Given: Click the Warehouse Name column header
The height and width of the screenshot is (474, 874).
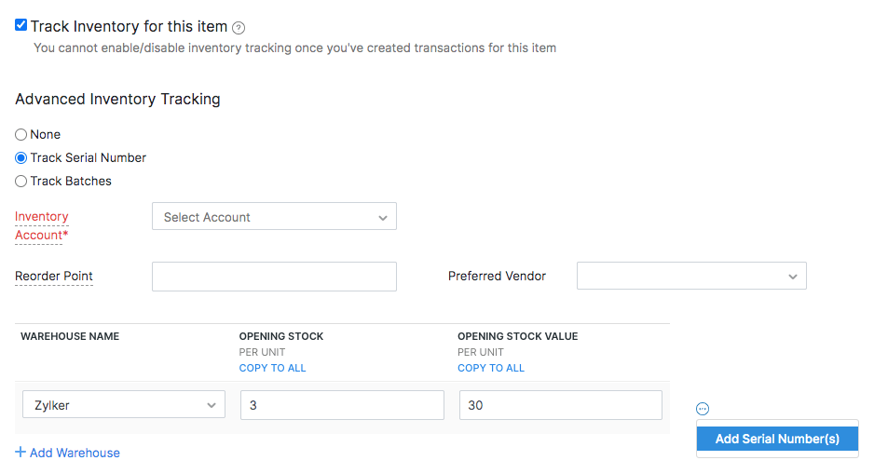Looking at the screenshot, I should pos(70,336).
